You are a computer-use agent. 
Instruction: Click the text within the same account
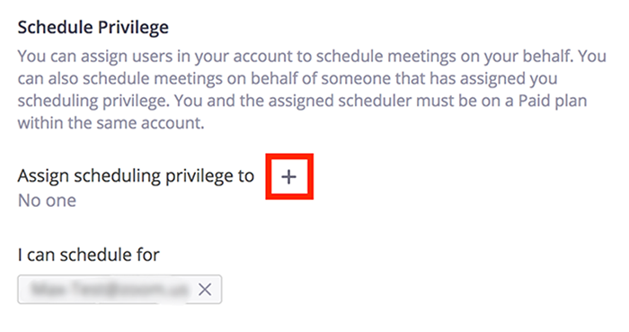[x=111, y=123]
